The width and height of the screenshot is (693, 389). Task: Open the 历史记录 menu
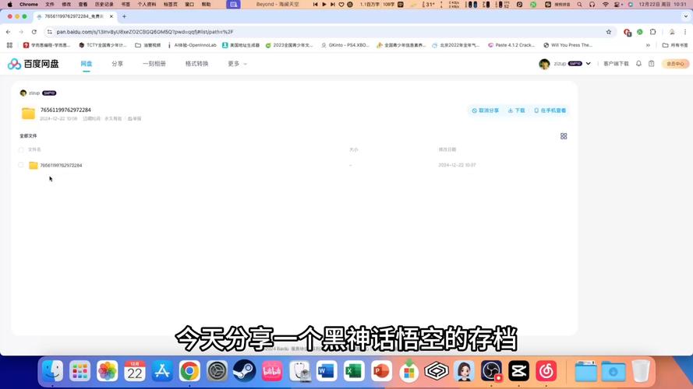point(104,5)
